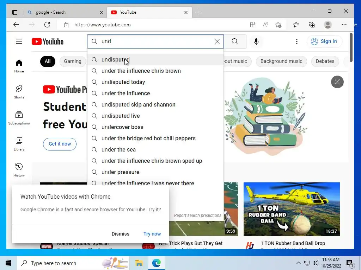The image size is (361, 270).
Task: Reload the page with the refresh icon
Action: click(47, 25)
